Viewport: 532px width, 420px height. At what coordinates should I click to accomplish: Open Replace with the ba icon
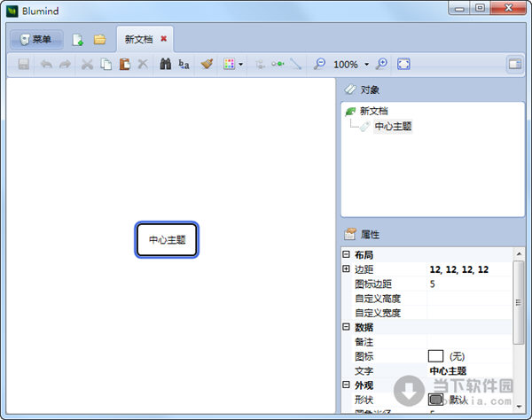point(184,64)
